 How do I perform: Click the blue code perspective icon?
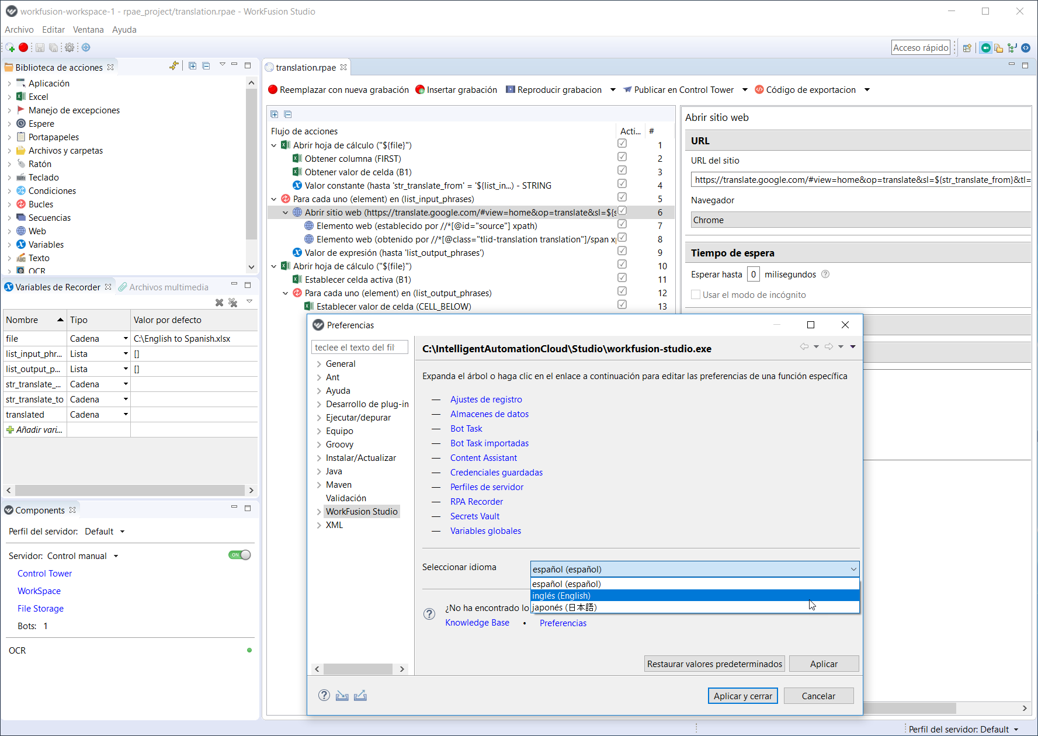[x=1026, y=48]
